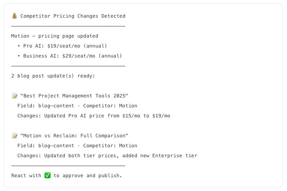The width and height of the screenshot is (287, 191).
Task: Click Field: blog-content under Motion vs Reclaim
Action: [x=46, y=146]
